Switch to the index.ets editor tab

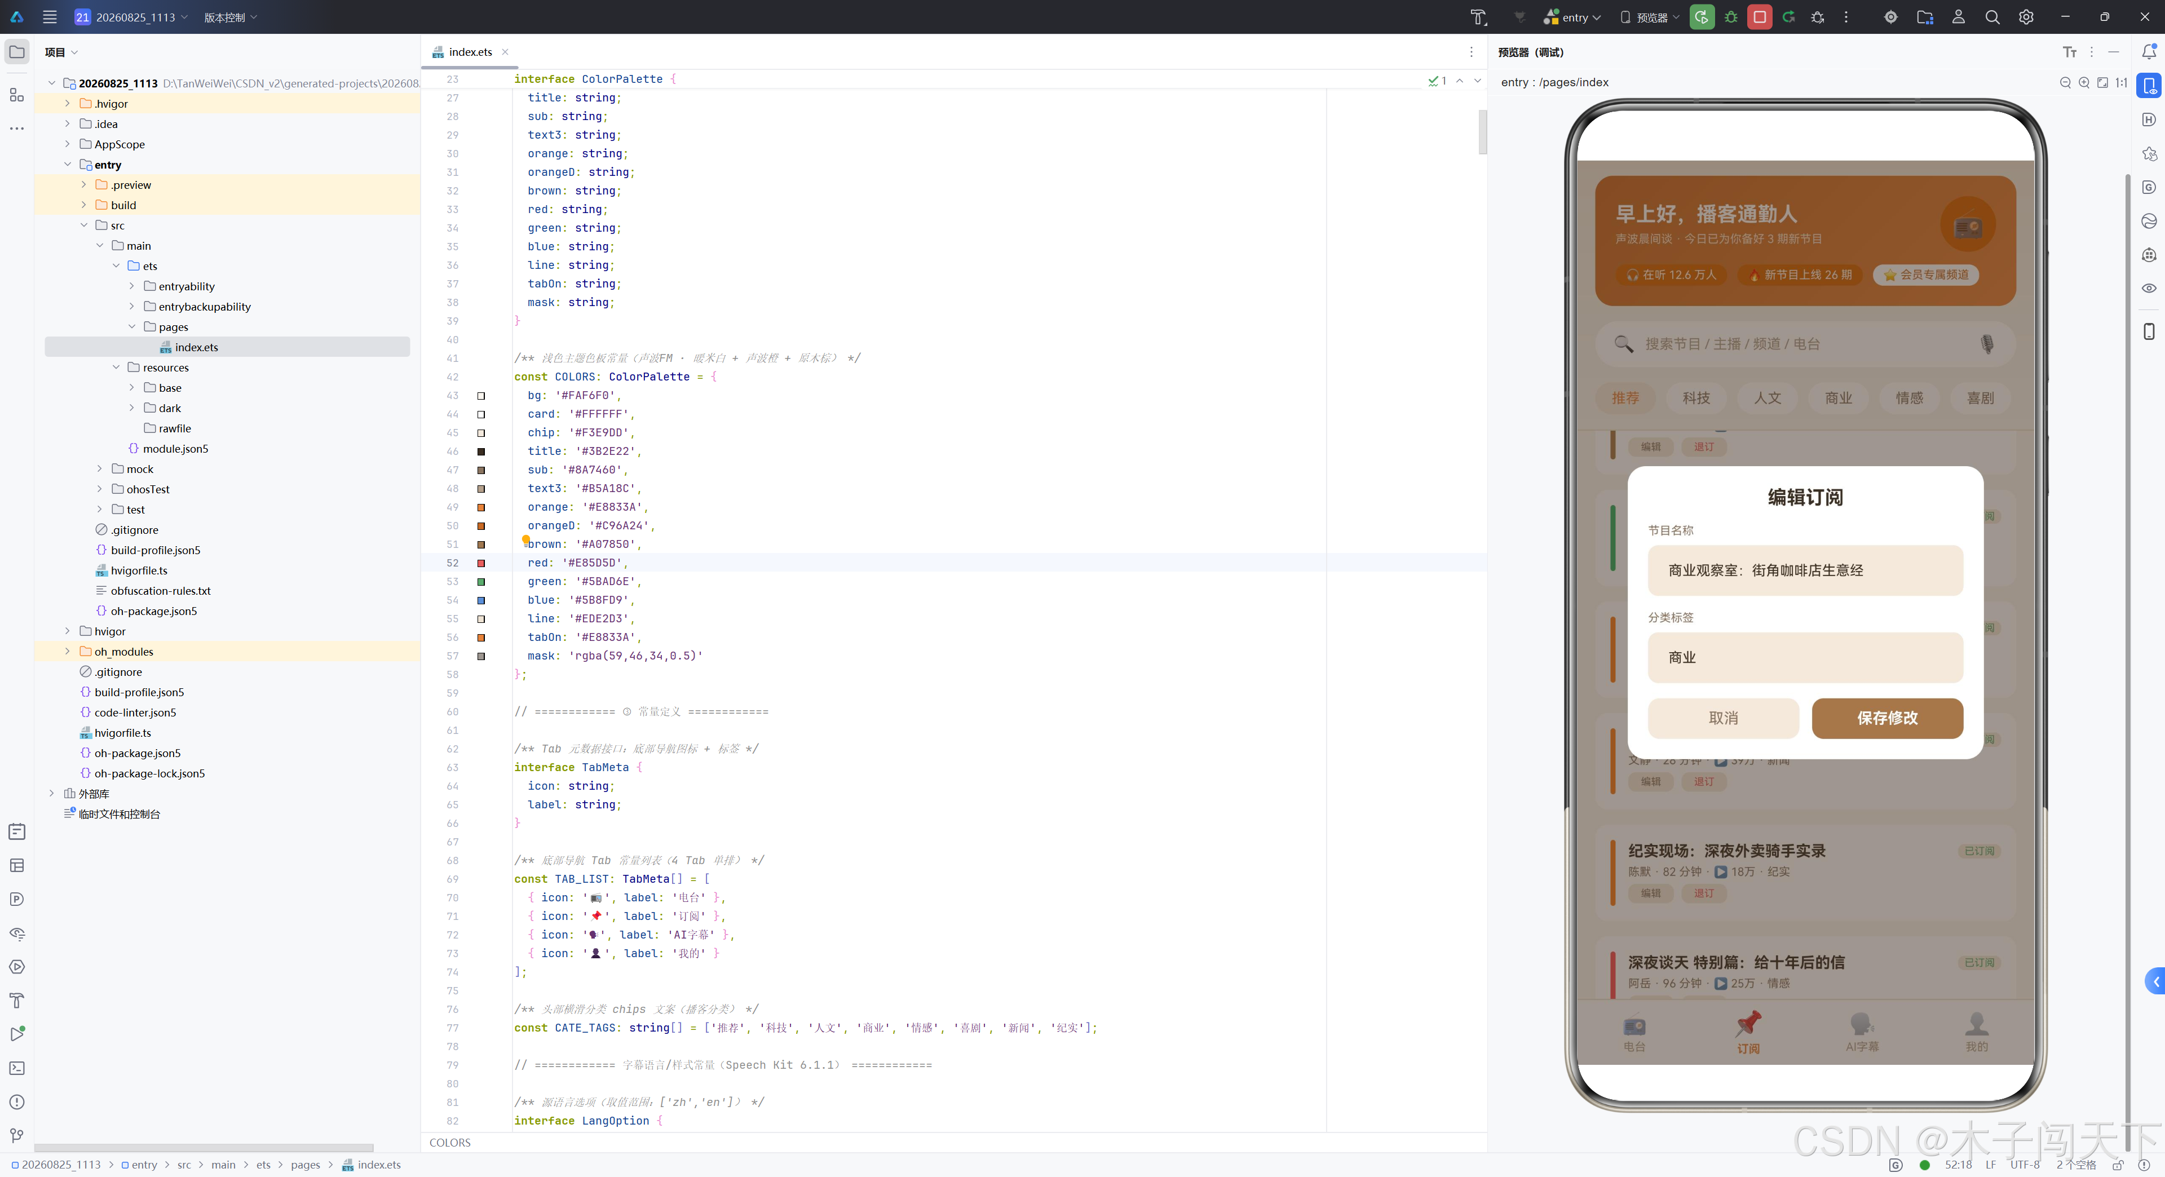(471, 52)
